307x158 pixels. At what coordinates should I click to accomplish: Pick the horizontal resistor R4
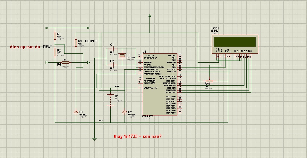click(65, 63)
